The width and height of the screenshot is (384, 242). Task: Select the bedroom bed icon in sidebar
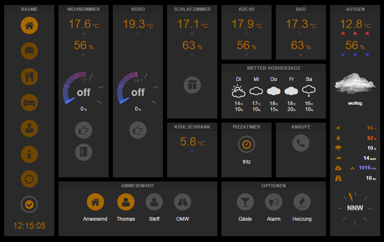(29, 102)
